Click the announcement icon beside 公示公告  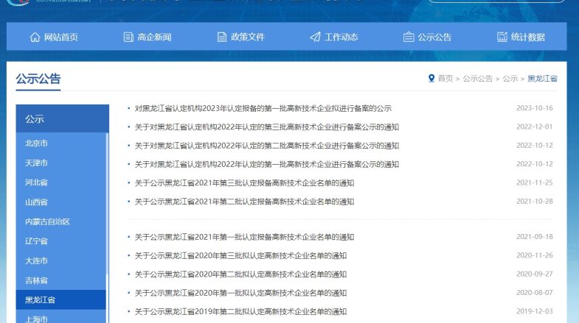409,38
